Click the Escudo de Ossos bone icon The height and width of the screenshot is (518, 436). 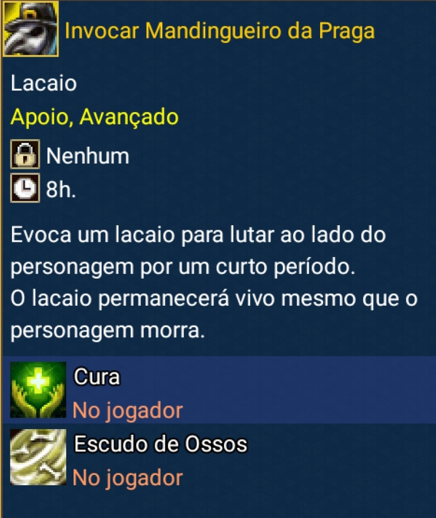click(x=38, y=457)
